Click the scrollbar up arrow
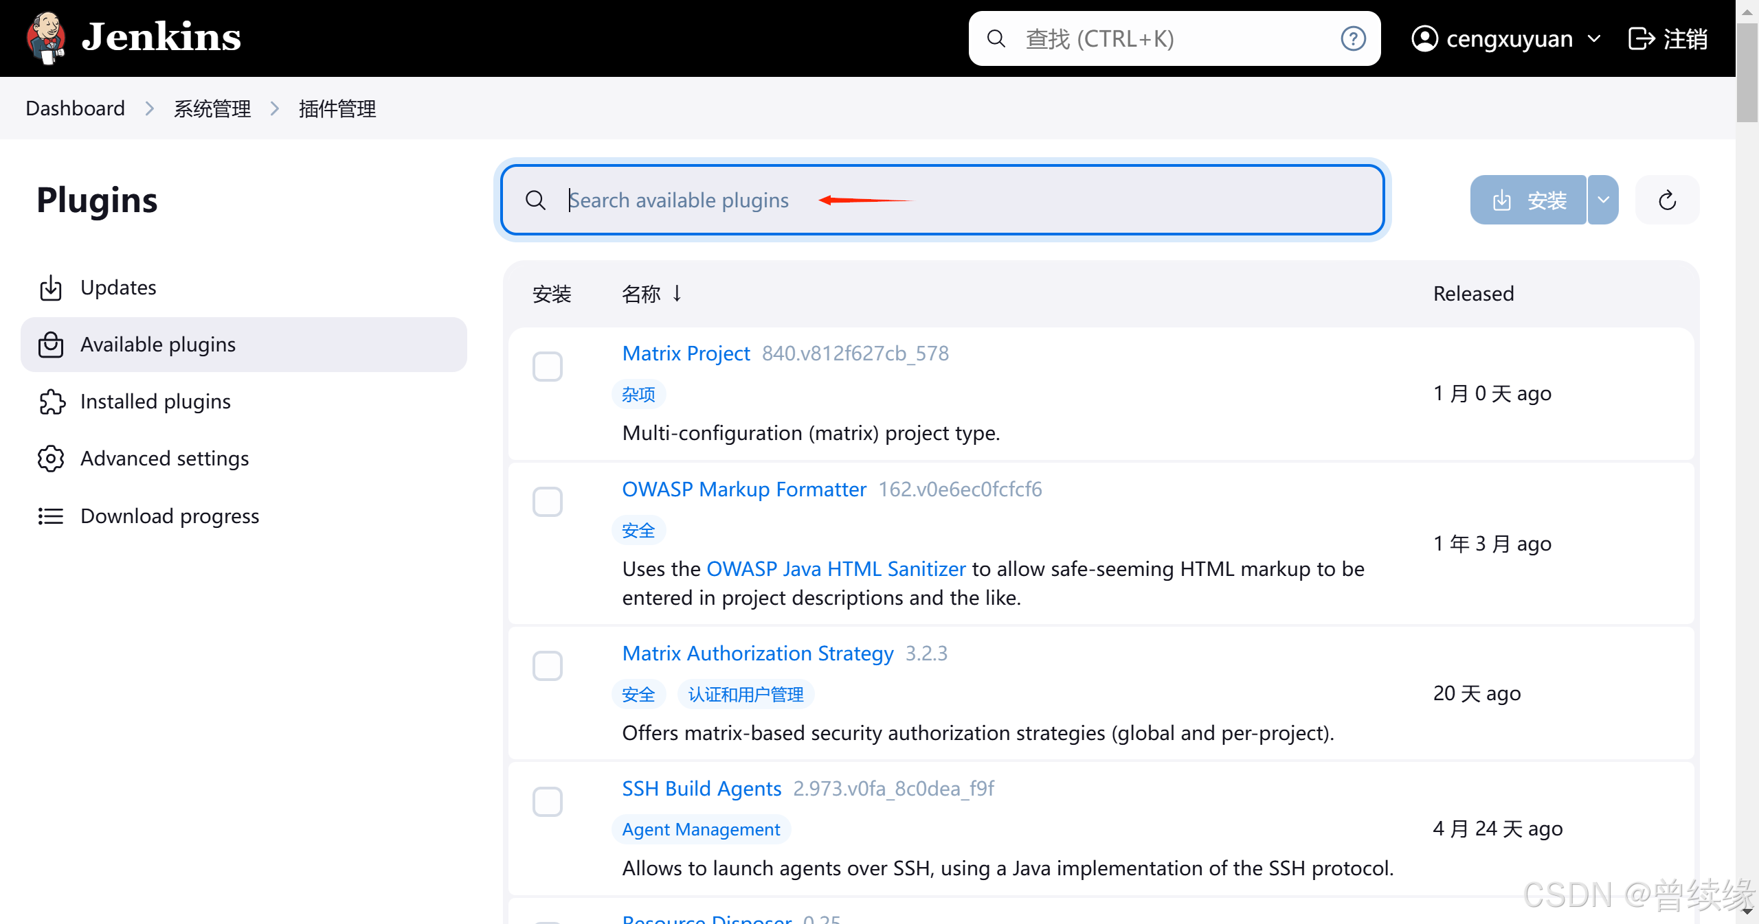The height and width of the screenshot is (924, 1759). (x=1747, y=11)
